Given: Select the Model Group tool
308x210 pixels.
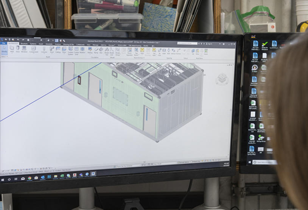Looking at the screenshot, I should click(x=117, y=52).
